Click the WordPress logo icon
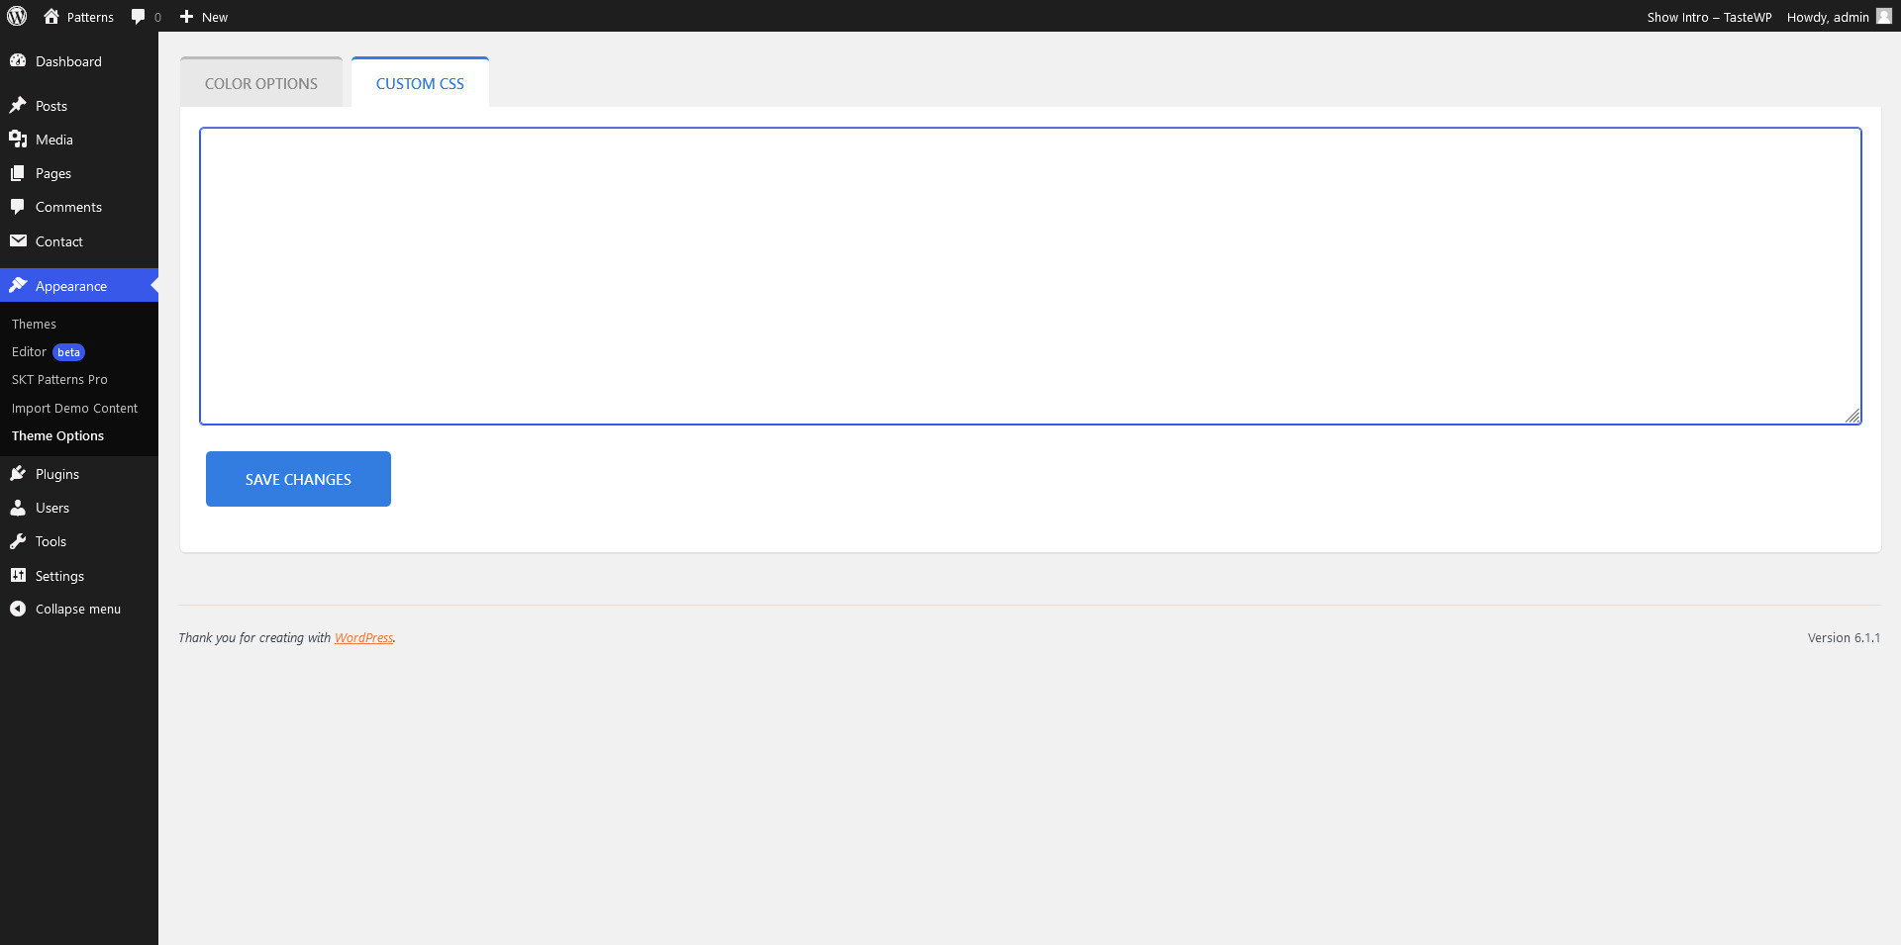The height and width of the screenshot is (945, 1901). [x=17, y=16]
